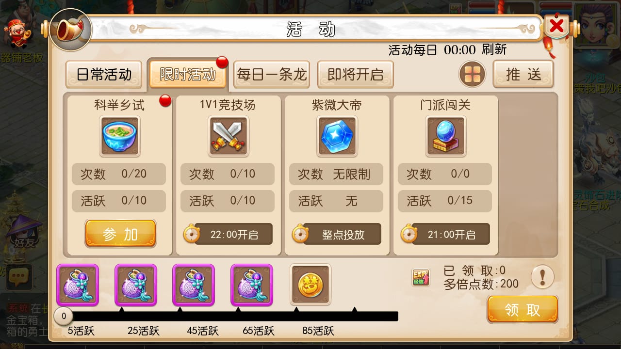Open the 每日一条龙 tab
This screenshot has width=621, height=349.
point(272,75)
